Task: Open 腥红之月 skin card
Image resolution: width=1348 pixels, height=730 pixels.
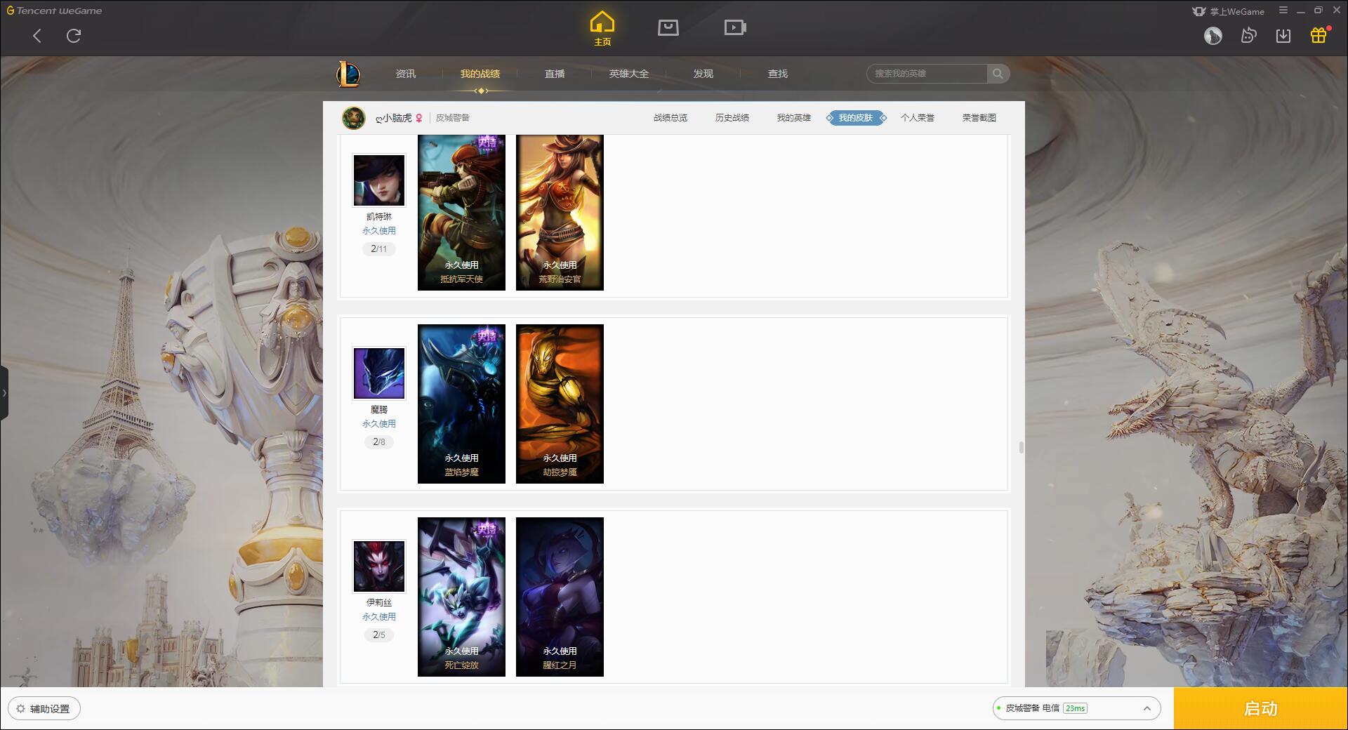Action: tap(560, 597)
